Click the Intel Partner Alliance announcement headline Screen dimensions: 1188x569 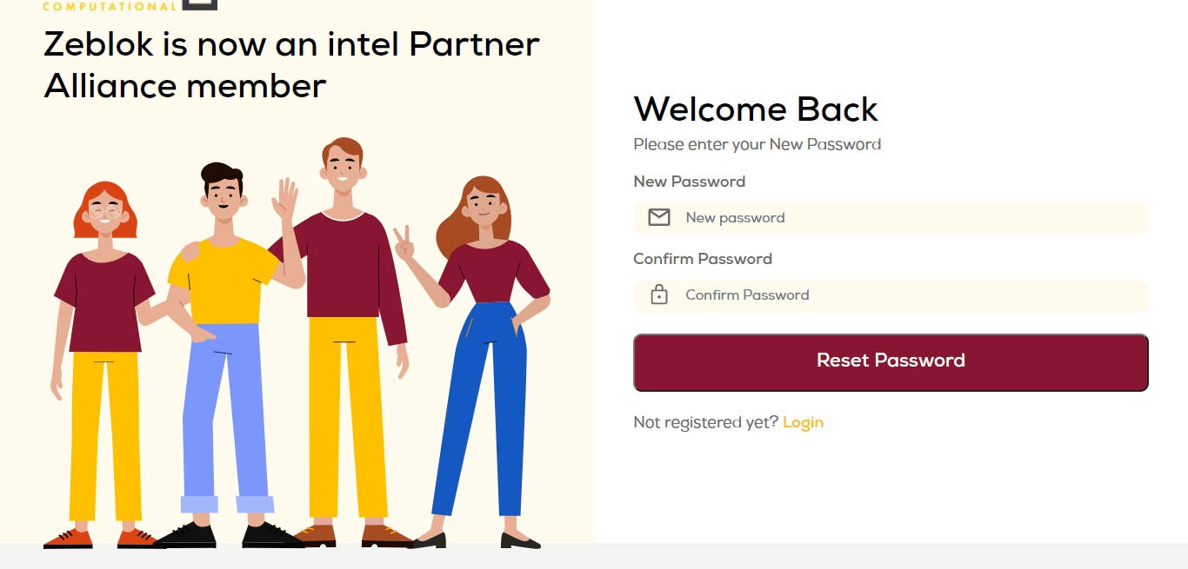point(291,64)
